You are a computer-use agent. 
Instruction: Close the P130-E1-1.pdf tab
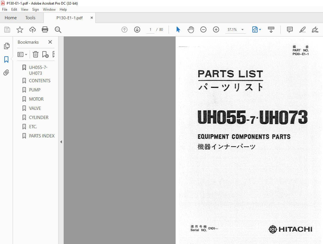(x=92, y=18)
